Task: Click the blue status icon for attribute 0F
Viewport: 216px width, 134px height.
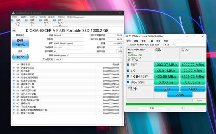Action: [13, 113]
